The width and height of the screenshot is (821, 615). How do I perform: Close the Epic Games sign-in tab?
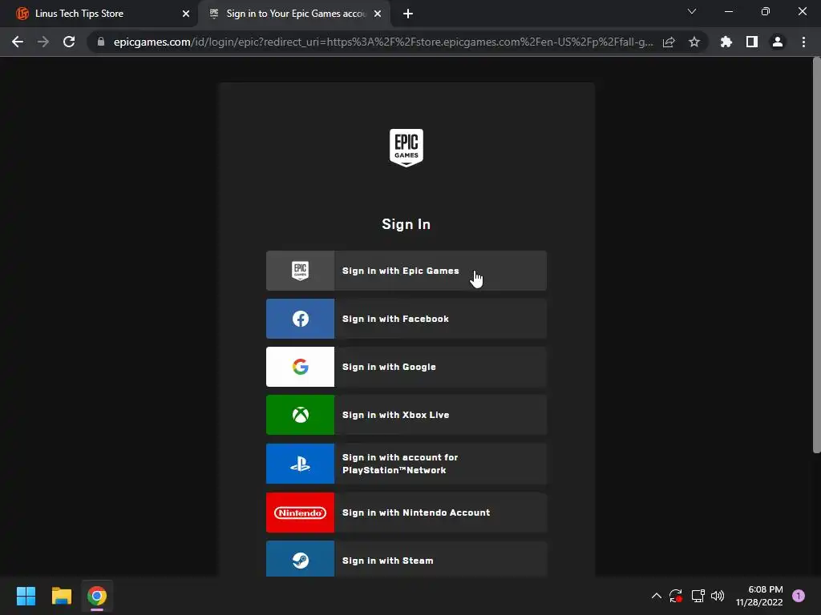click(378, 14)
